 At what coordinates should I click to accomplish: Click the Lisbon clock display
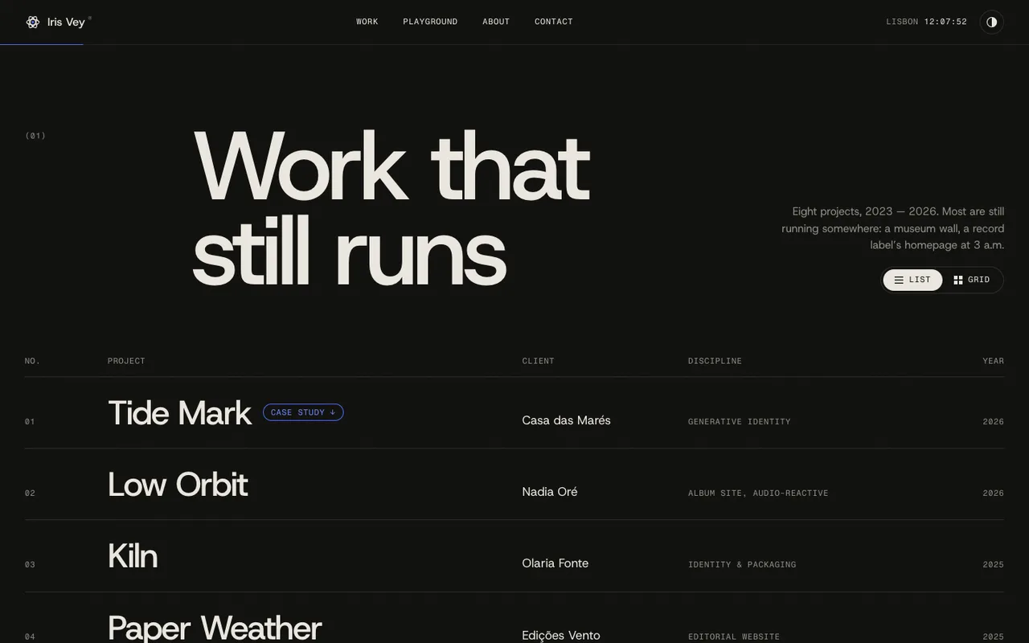[927, 22]
